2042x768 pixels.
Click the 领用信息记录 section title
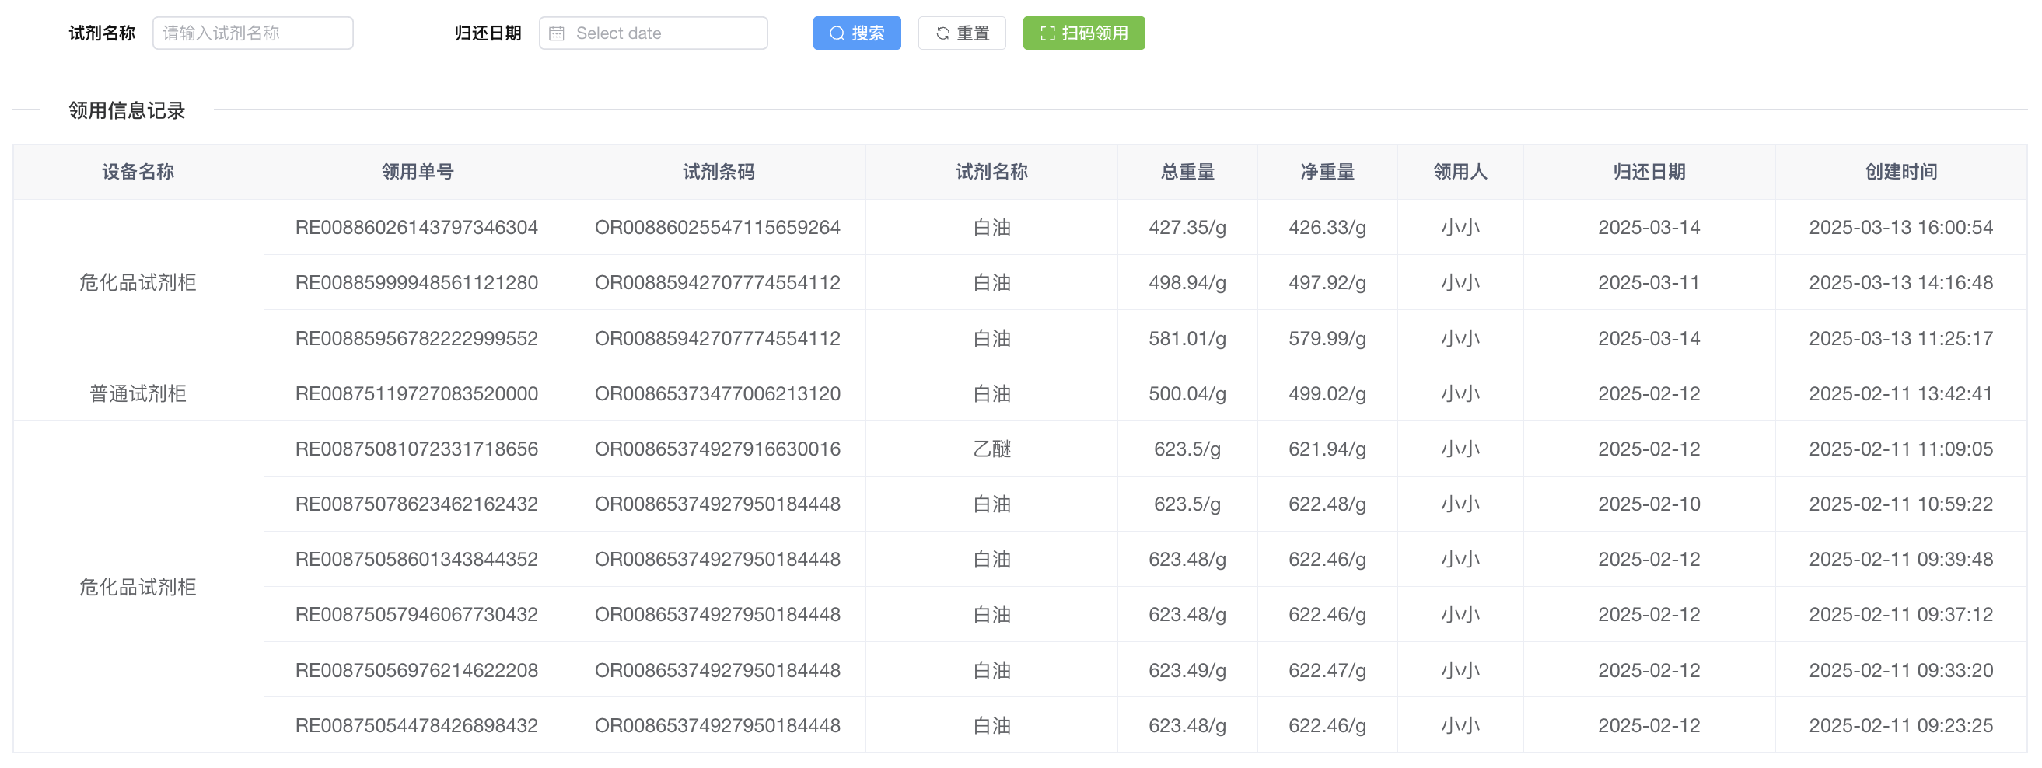click(127, 110)
